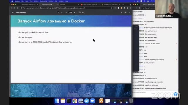Delete message 'Слышно ли мой голос?' with X
Viewport: 188px width, 105px height.
coord(176,44)
